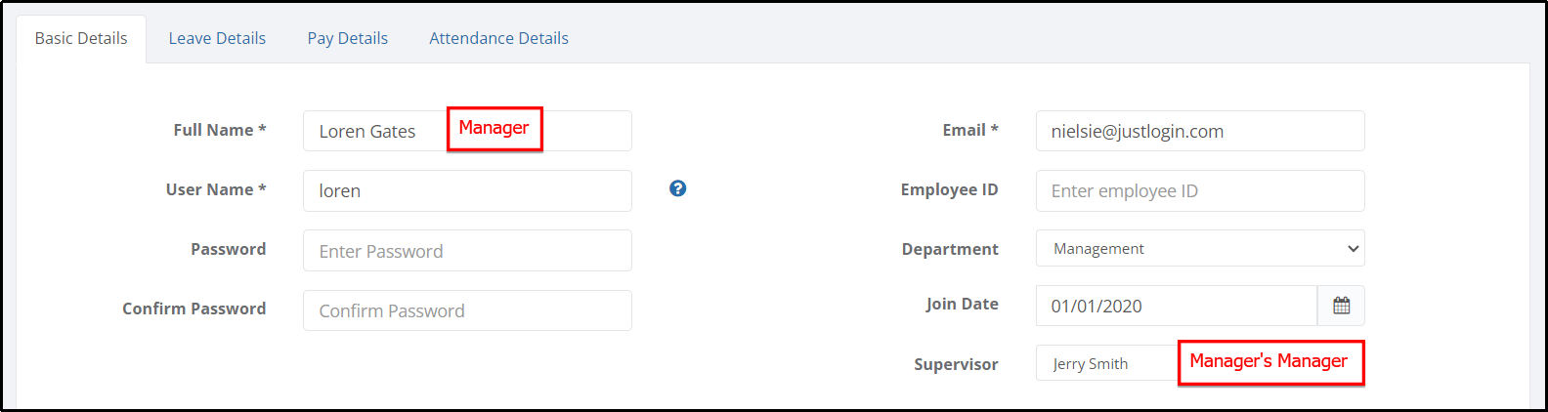
Task: Open the Join Date calendar picker icon
Action: click(x=1341, y=306)
